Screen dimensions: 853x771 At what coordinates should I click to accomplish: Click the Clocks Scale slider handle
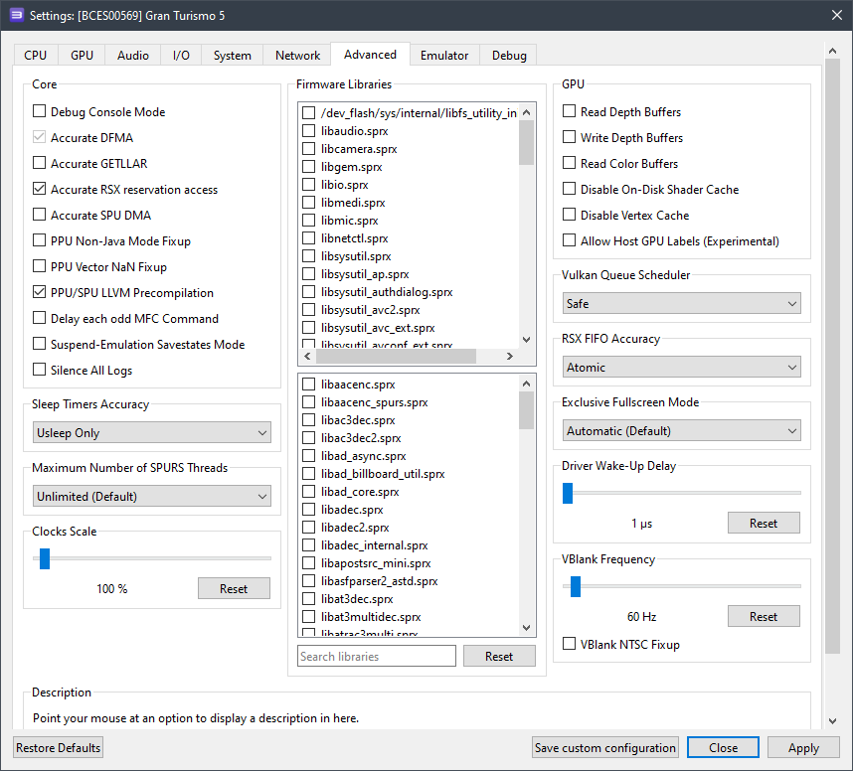[45, 558]
